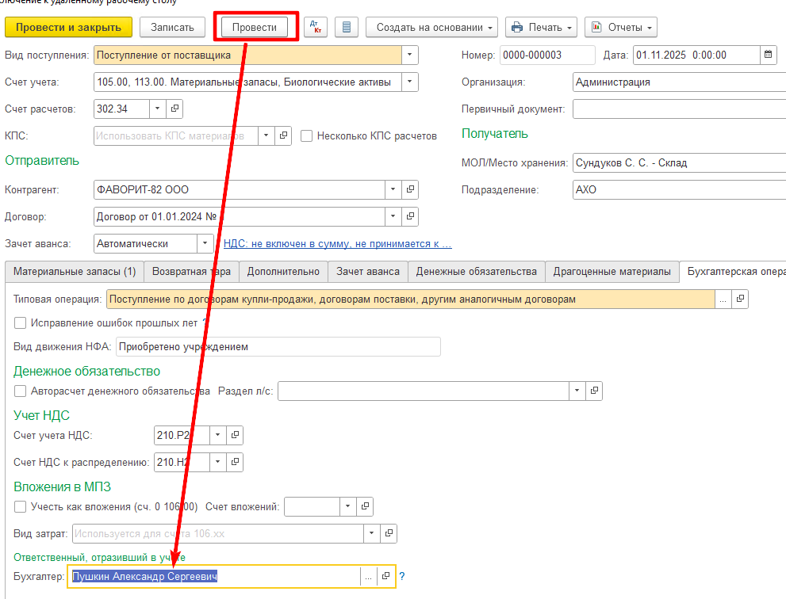The width and height of the screenshot is (786, 599).
Task: Click open-form icon beside Счет расчетов 302.34
Action: point(175,109)
